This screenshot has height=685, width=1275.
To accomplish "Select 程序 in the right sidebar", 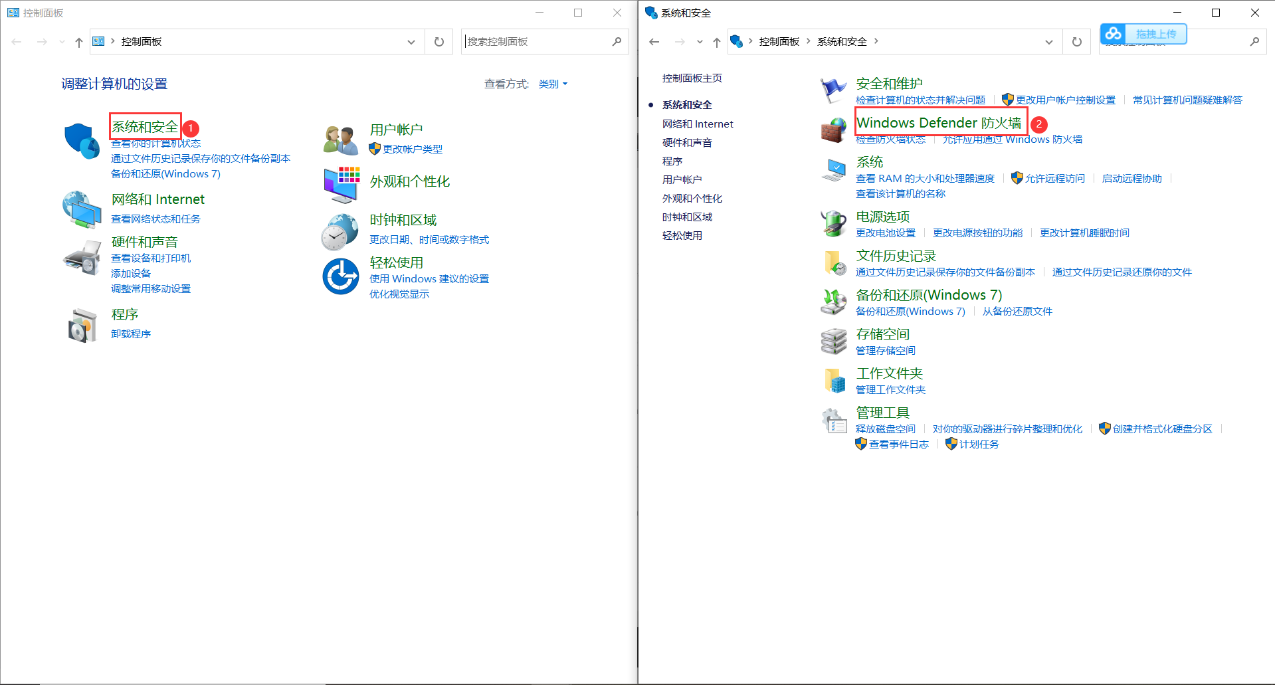I will coord(672,161).
